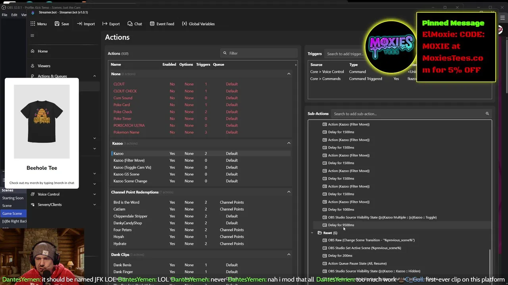The width and height of the screenshot is (508, 285).
Task: Sort actions by Queue column header
Action: pos(218,65)
